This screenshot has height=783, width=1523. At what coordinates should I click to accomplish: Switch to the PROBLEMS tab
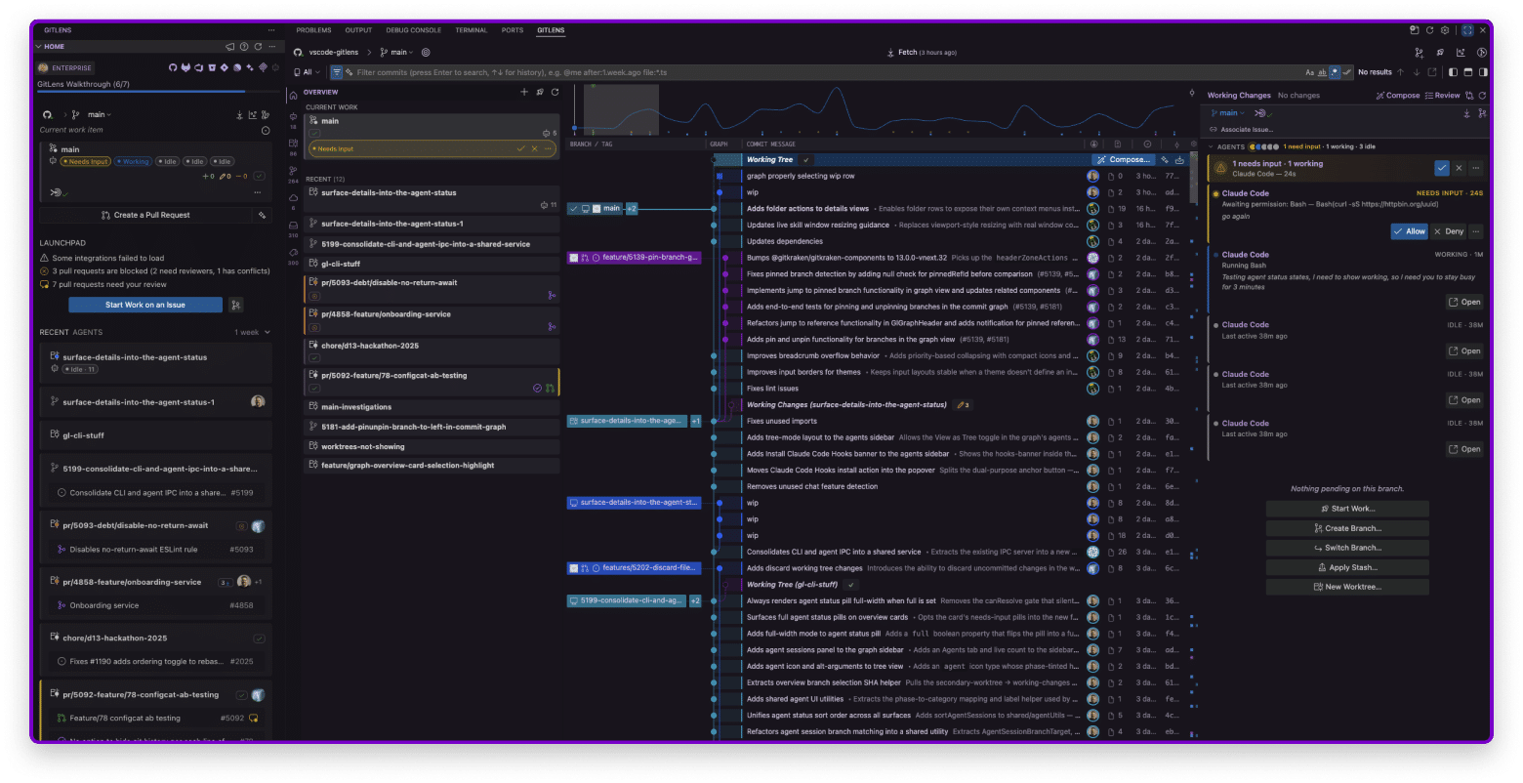pyautogui.click(x=313, y=30)
